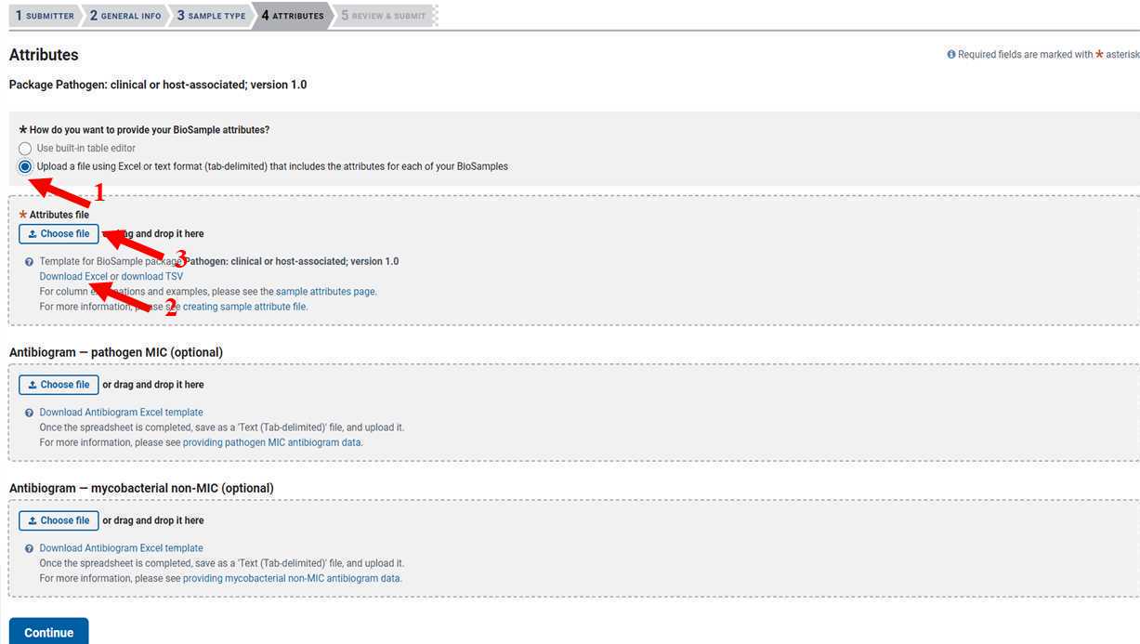
Task: Select 'Use built-in table editor' radio button
Action: pyautogui.click(x=25, y=149)
